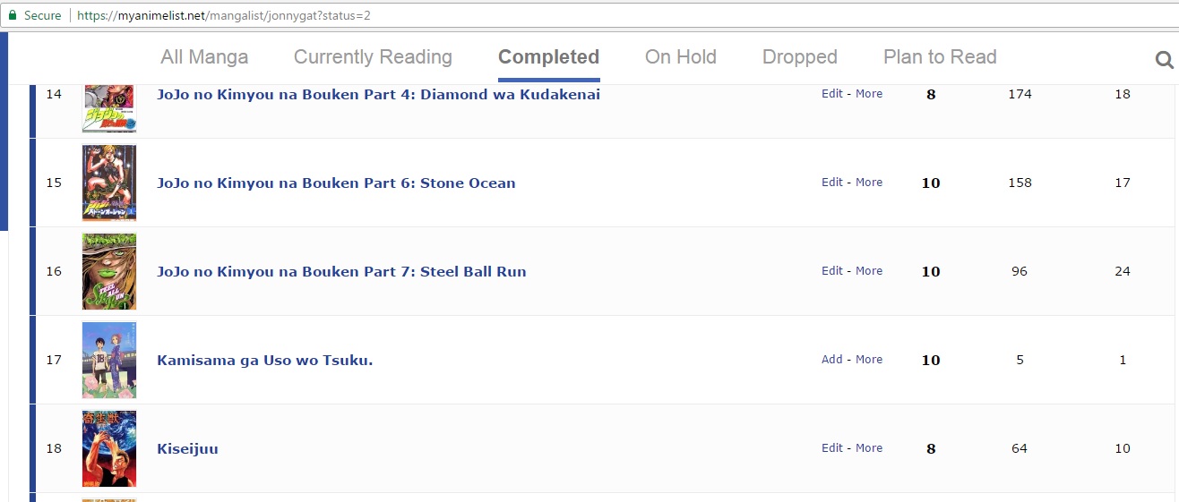Click the secure padlock icon in address bar
Image resolution: width=1179 pixels, height=502 pixels.
(13, 15)
